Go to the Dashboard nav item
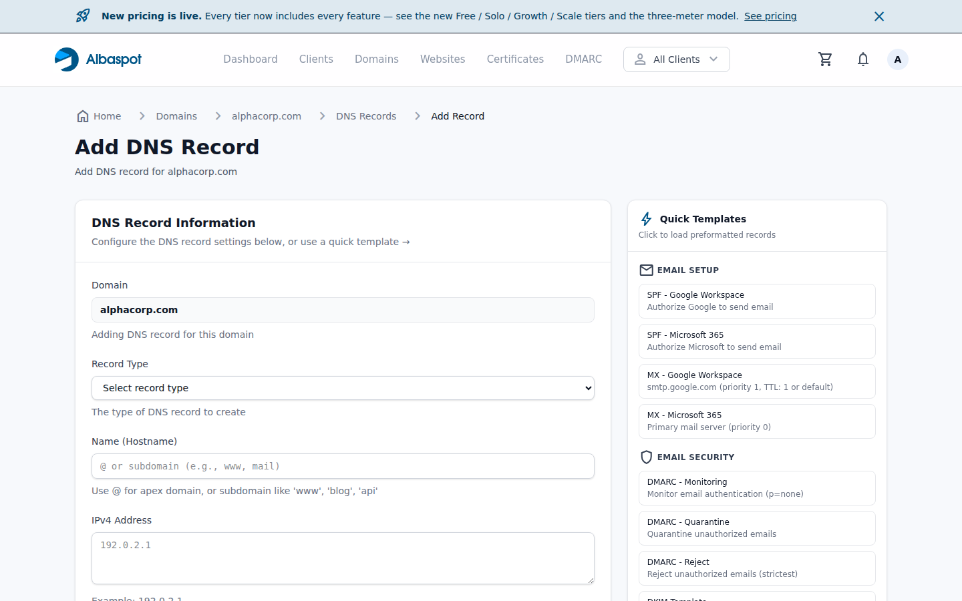 pos(251,59)
